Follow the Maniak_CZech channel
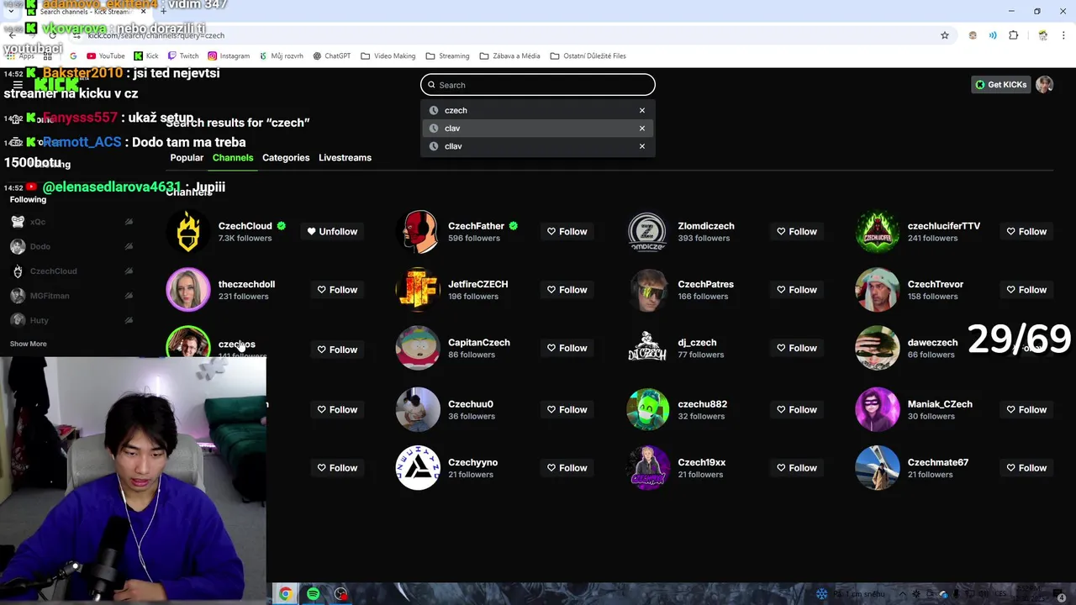This screenshot has height=605, width=1076. tap(1026, 410)
